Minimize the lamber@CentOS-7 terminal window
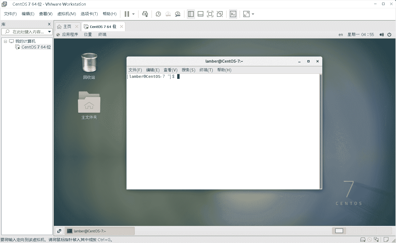 coord(299,62)
